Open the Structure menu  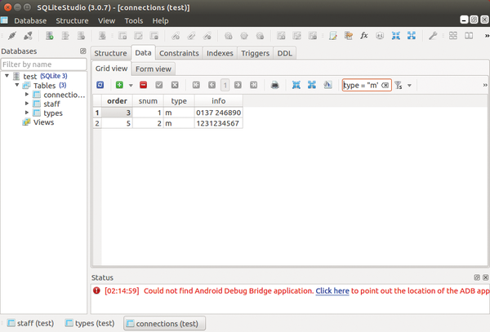tap(71, 20)
